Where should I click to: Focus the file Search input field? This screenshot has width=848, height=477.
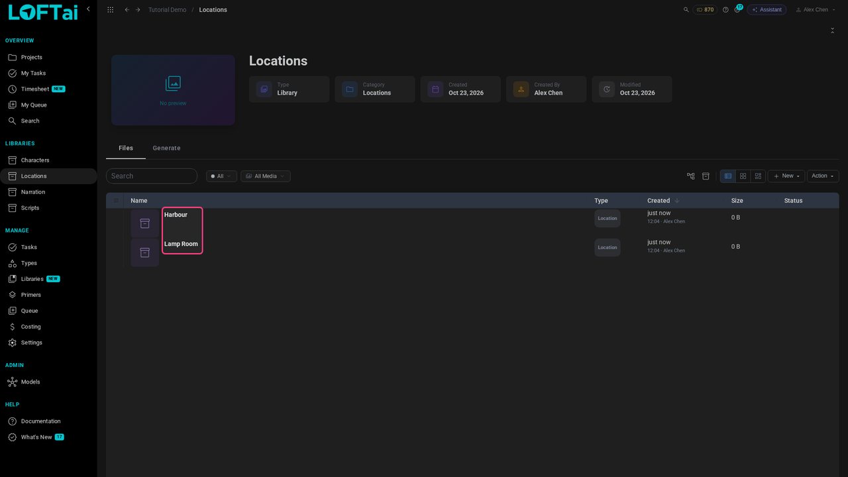coord(152,176)
